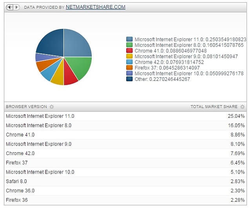Click the 5.10% market share value
Screen dimensions: 249x208
click(x=237, y=172)
